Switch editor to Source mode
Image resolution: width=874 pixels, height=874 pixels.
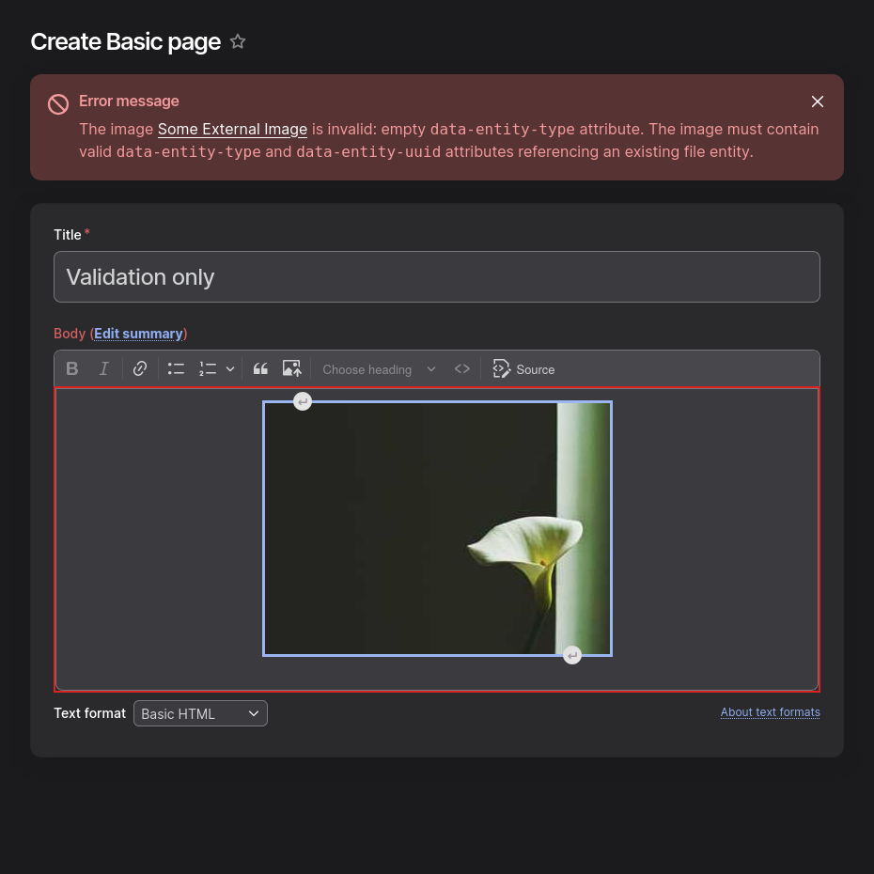523,369
